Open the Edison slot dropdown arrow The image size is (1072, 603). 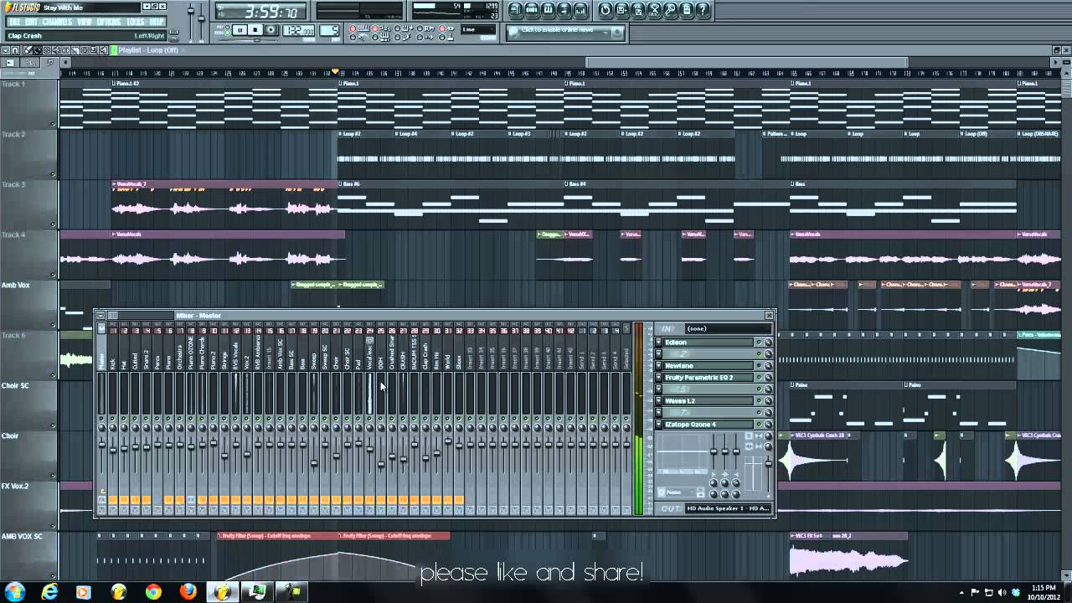pos(658,342)
